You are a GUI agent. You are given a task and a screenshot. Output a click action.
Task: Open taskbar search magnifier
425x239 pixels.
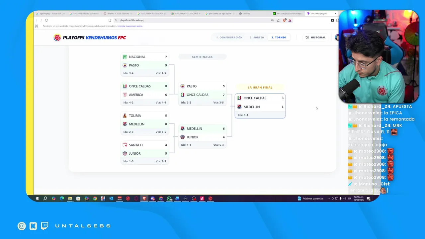pos(45,199)
